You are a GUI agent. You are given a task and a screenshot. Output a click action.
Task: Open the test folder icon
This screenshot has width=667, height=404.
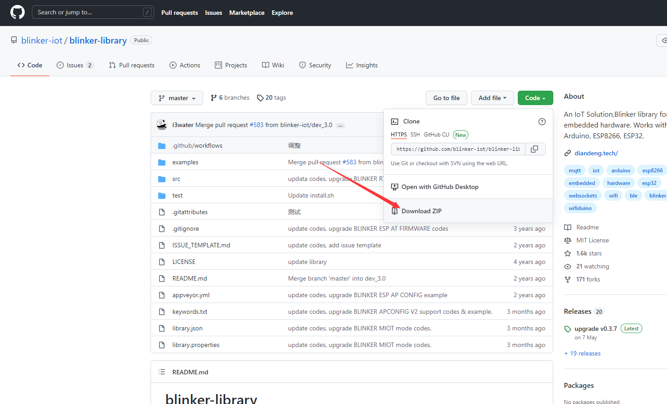(x=162, y=196)
